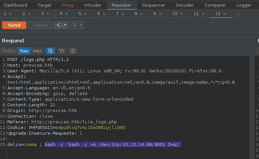Click the Content-Length: 21 header
This screenshot has height=159, width=259.
coord(31,105)
